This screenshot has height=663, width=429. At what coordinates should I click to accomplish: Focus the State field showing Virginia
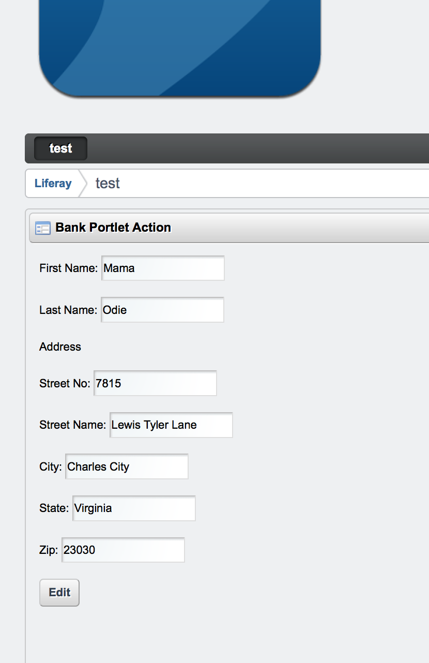tap(134, 508)
